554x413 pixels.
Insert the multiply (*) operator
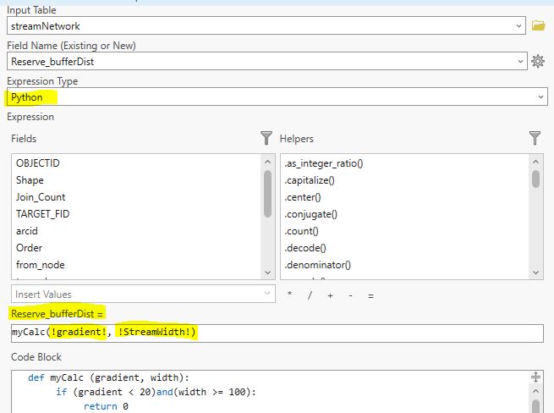(290, 295)
